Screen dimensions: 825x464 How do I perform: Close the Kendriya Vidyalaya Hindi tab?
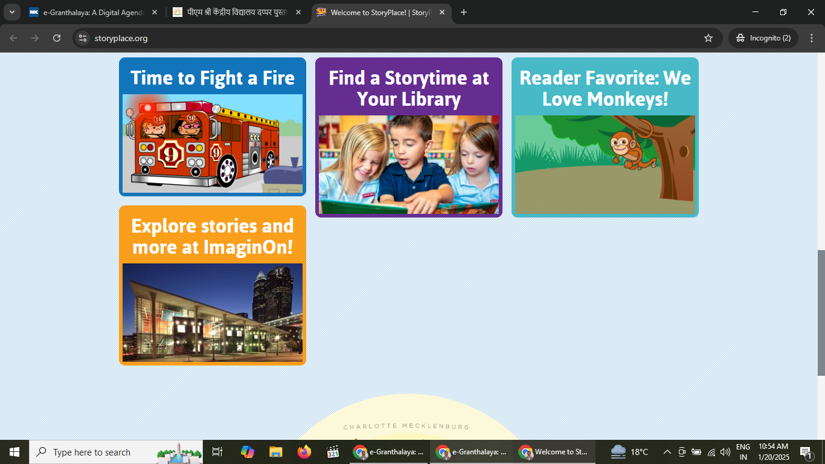coord(298,12)
